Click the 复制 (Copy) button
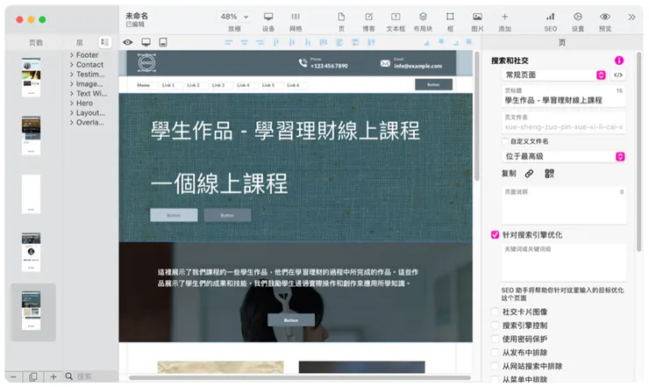This screenshot has height=387, width=649. 509,174
